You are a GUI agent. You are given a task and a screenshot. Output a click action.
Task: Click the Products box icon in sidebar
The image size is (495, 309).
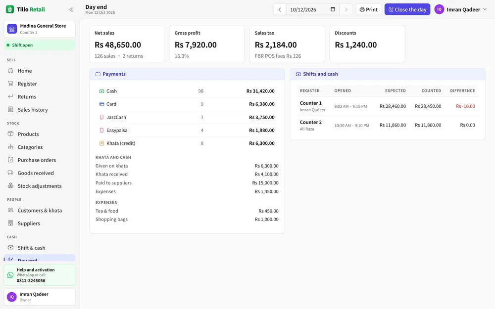(x=10, y=133)
